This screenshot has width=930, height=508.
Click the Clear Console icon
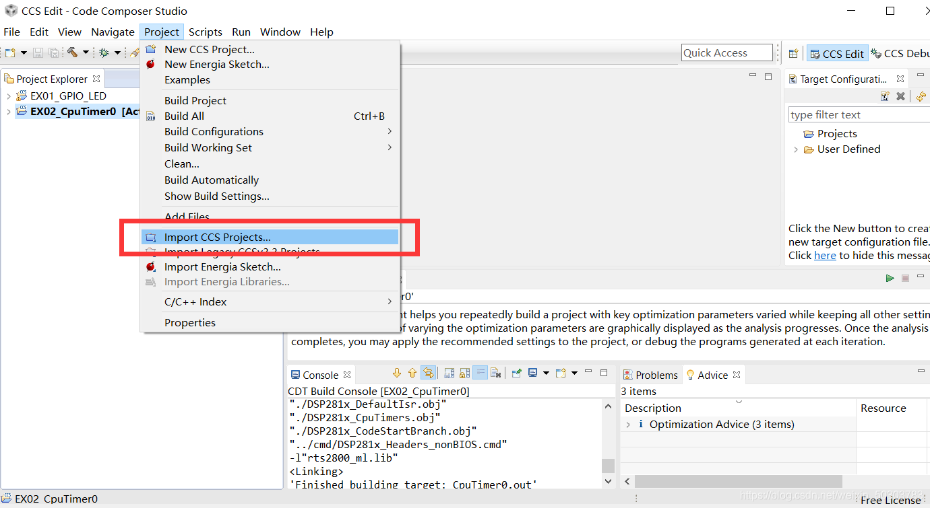pyautogui.click(x=495, y=373)
